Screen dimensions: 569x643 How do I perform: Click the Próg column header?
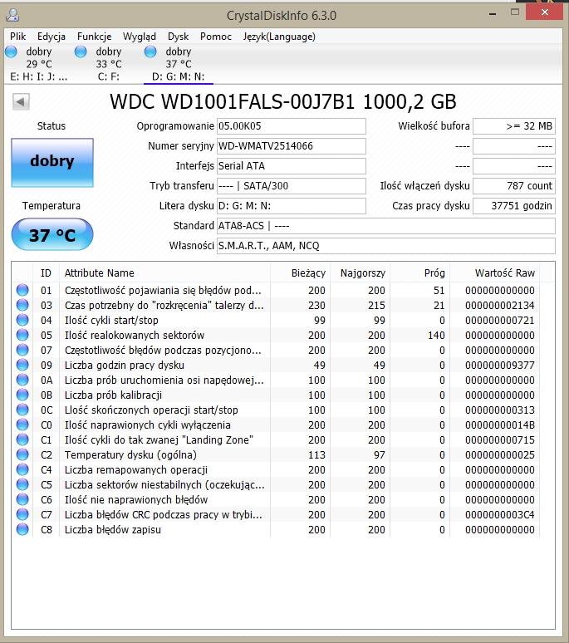pyautogui.click(x=419, y=273)
